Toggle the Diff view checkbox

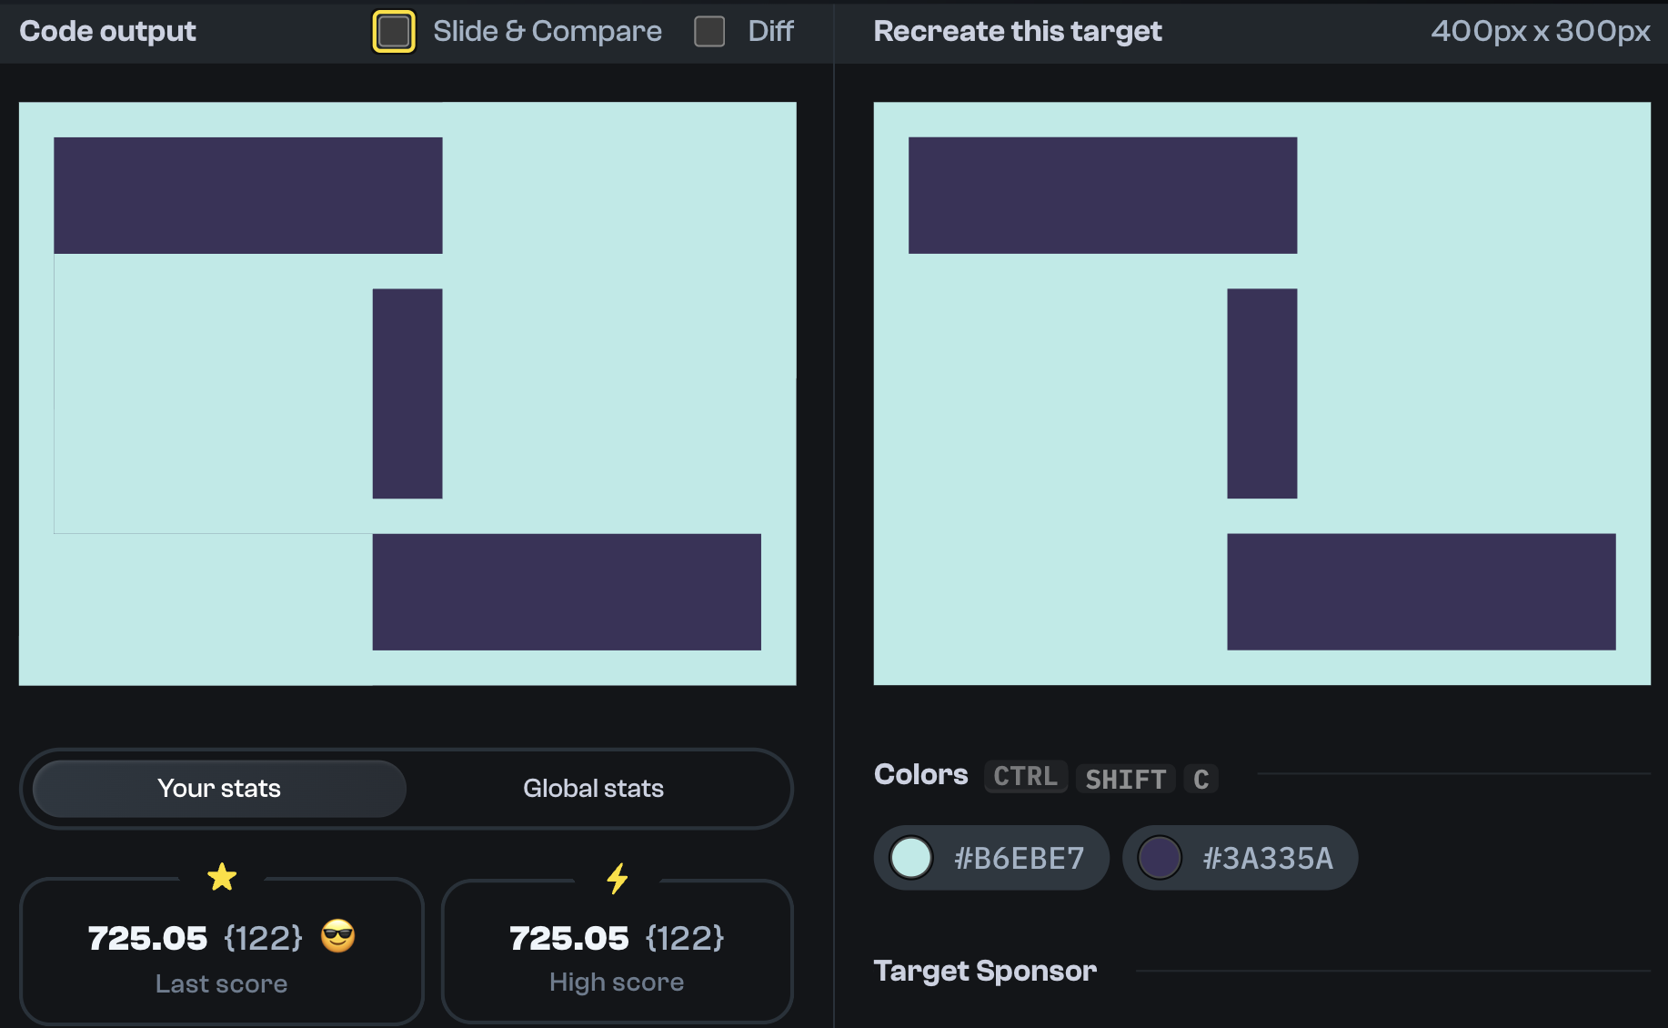(708, 31)
